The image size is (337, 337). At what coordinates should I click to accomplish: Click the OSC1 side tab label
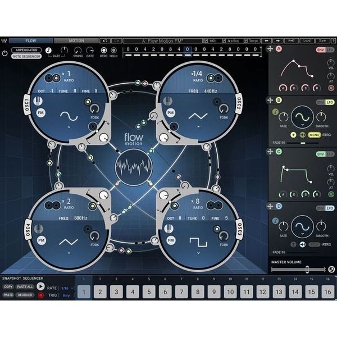click(26, 104)
